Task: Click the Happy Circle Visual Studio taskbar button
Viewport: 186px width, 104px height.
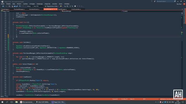Action: tap(58, 102)
